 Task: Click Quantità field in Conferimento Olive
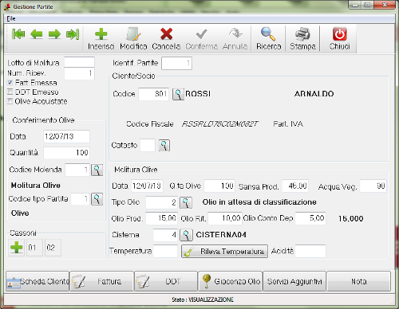(66, 153)
